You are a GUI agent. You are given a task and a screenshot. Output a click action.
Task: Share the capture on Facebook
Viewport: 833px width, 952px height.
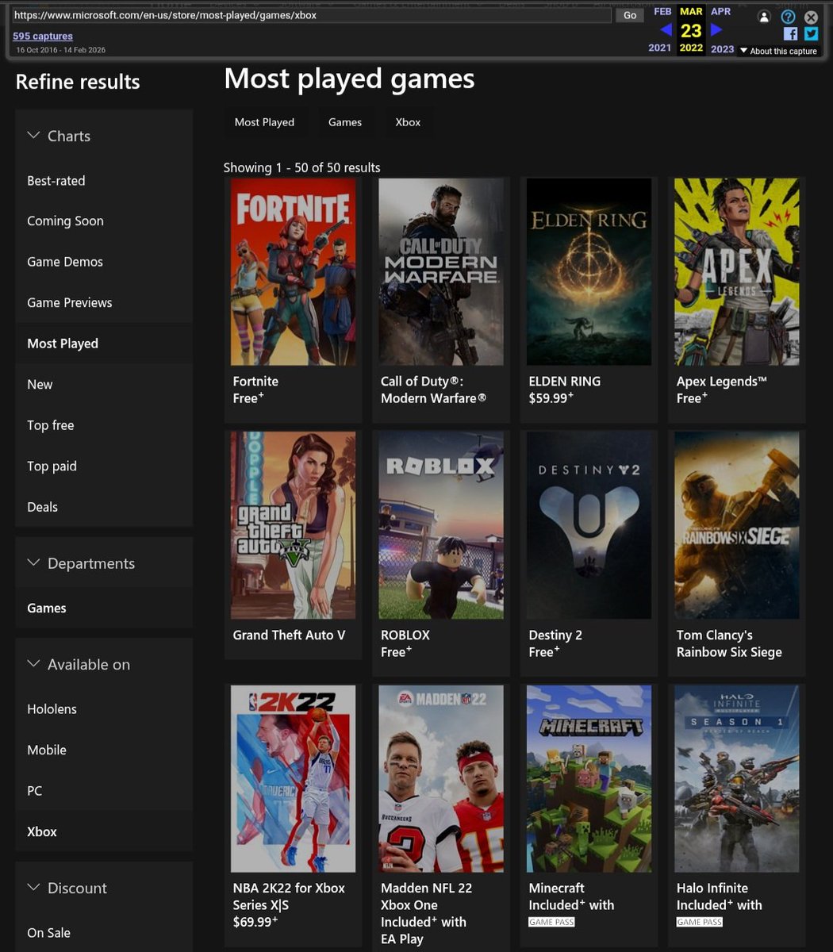pos(790,33)
